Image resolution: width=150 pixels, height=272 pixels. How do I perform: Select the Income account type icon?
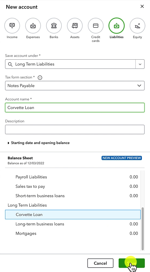[12, 26]
